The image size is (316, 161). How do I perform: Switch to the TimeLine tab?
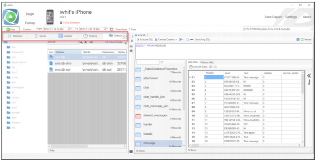coord(90,36)
